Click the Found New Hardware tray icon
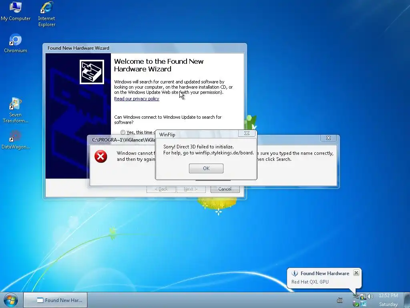410x308 pixels. click(x=356, y=296)
